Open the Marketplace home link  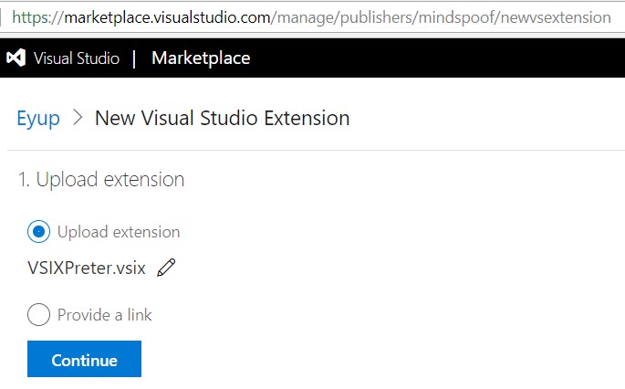pyautogui.click(x=201, y=58)
